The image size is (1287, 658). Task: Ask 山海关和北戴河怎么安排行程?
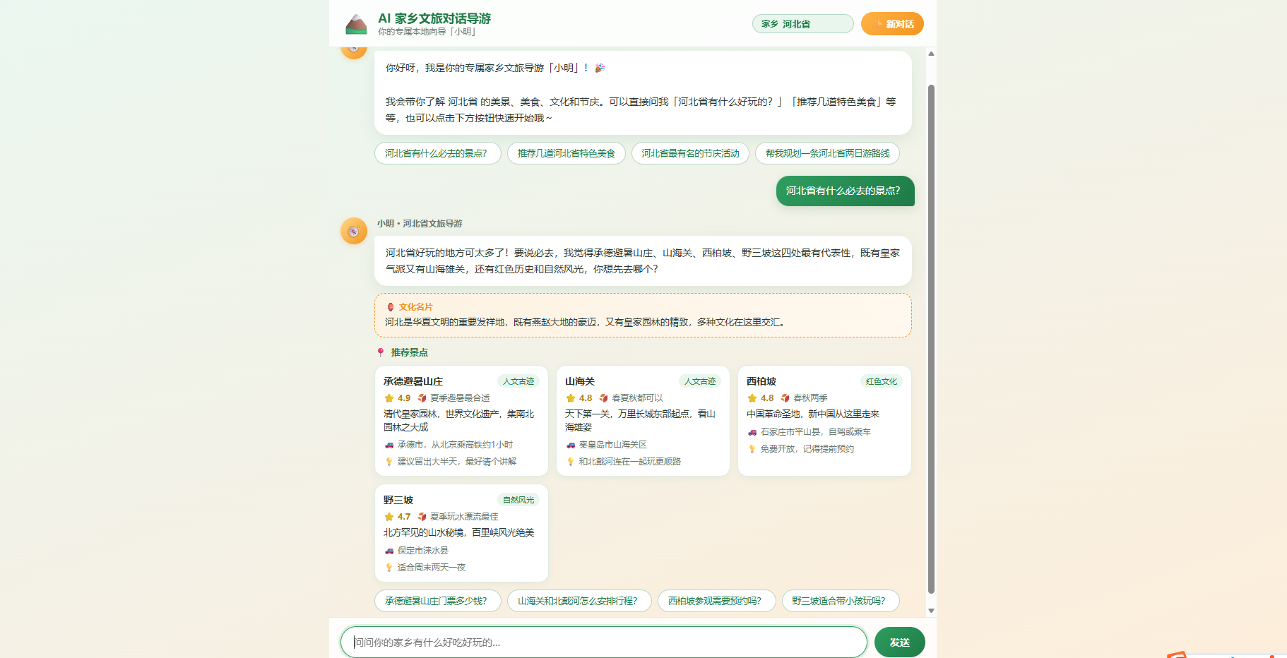(x=580, y=601)
